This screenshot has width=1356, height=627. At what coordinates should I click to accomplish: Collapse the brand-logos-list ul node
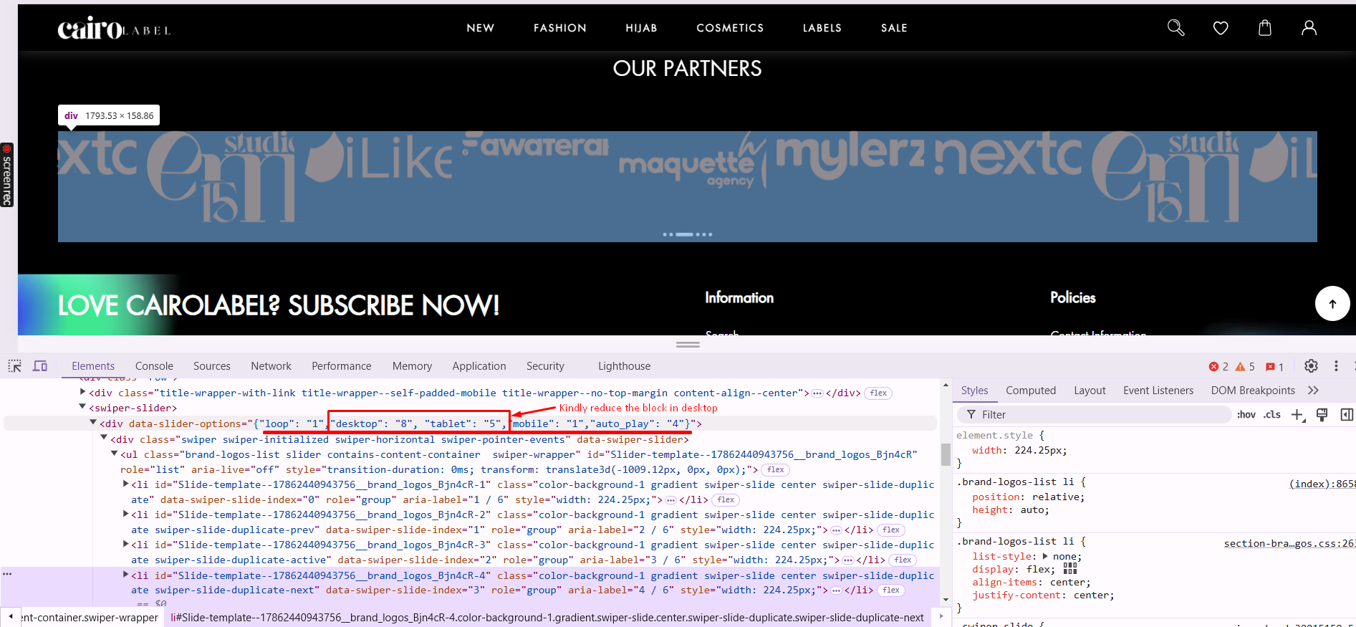[x=114, y=453]
